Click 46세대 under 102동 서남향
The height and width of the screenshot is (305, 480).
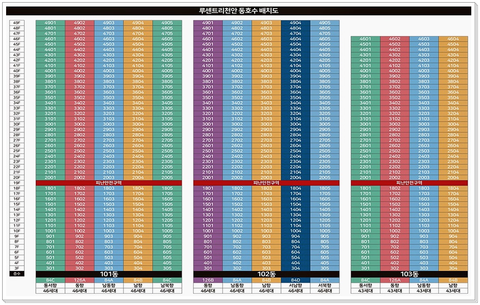(295, 291)
